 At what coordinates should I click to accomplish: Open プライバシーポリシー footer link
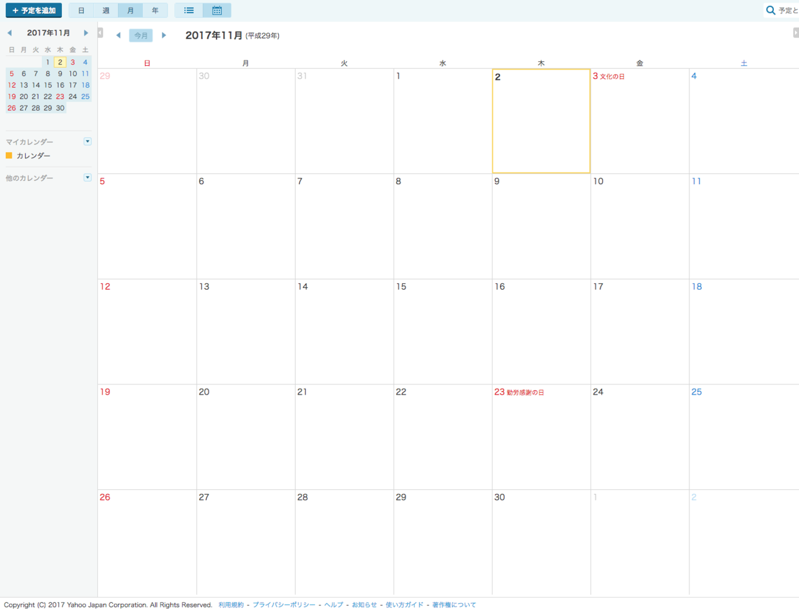click(x=284, y=605)
